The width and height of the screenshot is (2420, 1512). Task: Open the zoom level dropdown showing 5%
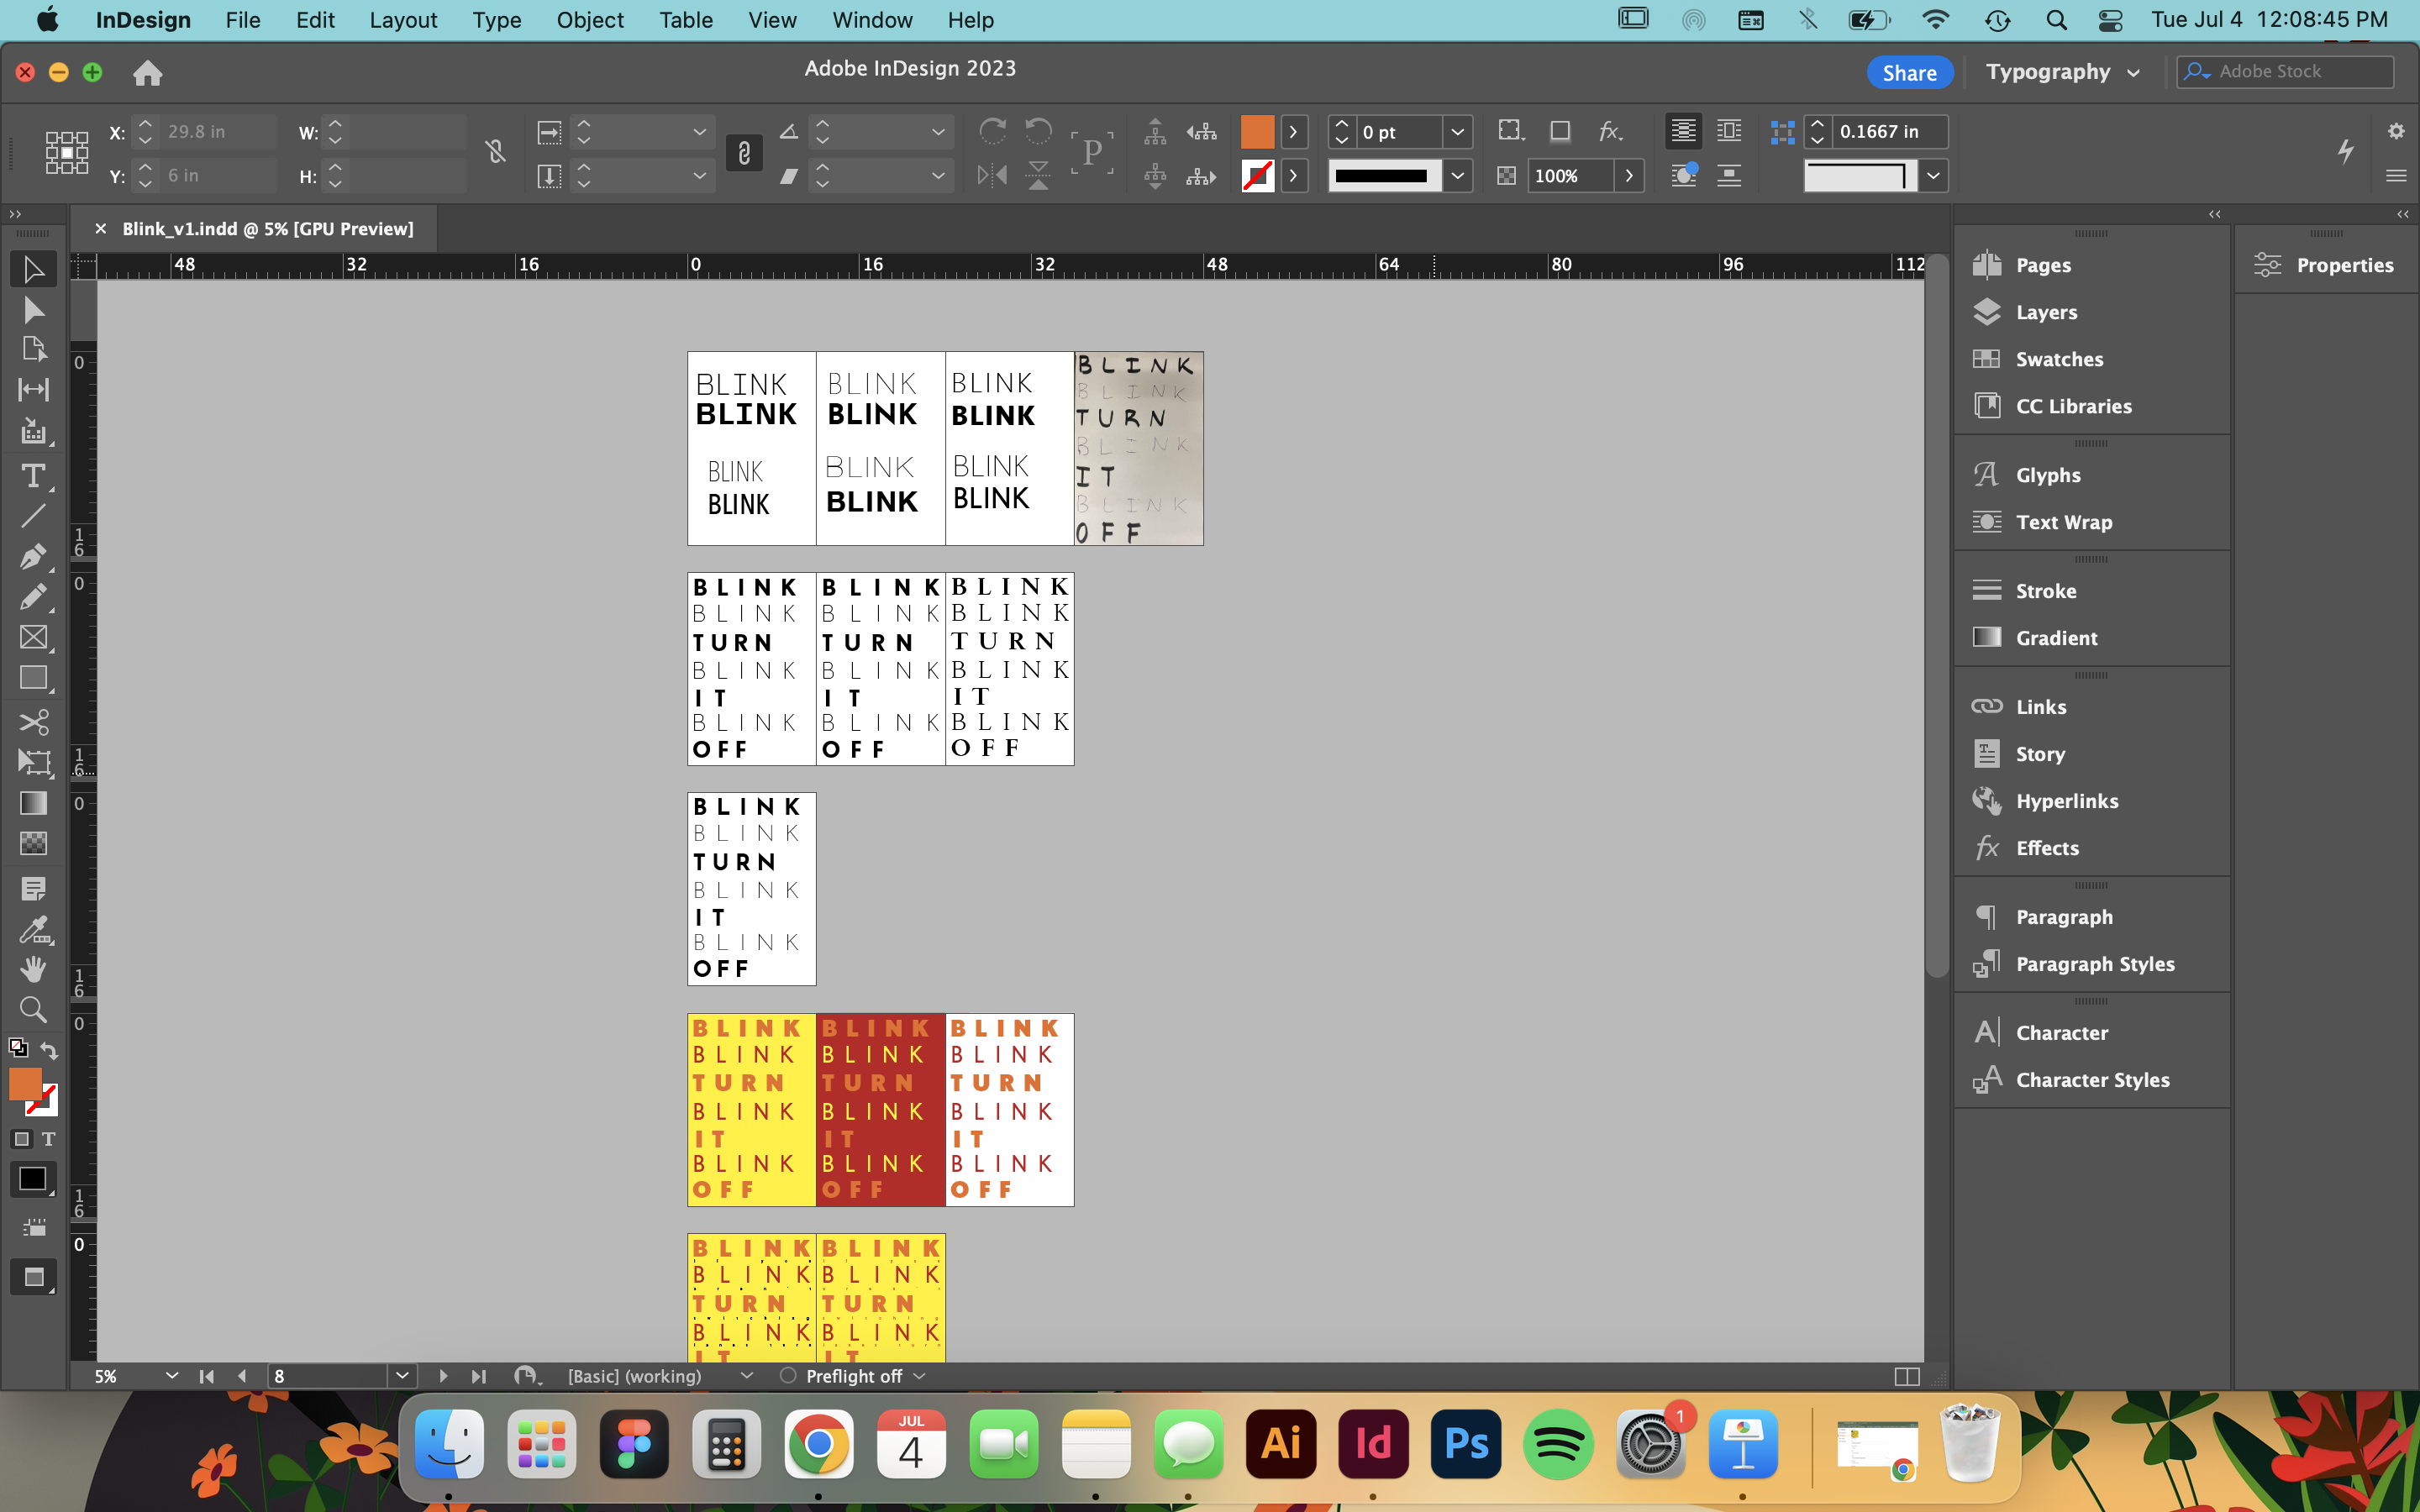point(171,1376)
